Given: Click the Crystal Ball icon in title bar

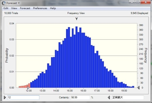Looking at the screenshot, I should point(4,3).
